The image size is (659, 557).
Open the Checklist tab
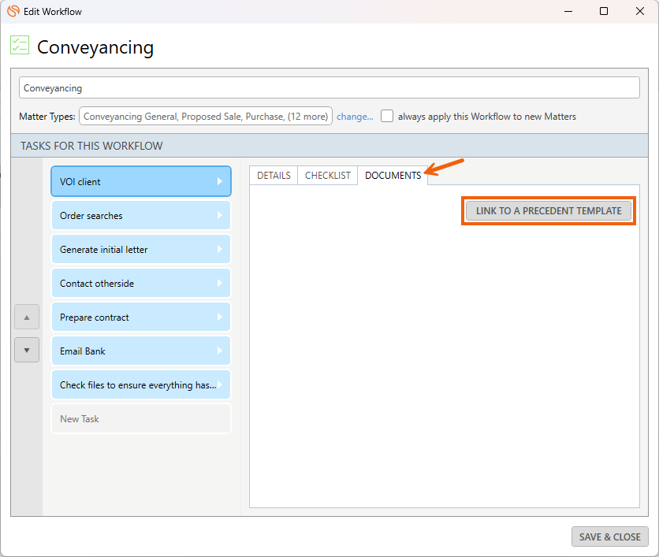pyautogui.click(x=327, y=176)
